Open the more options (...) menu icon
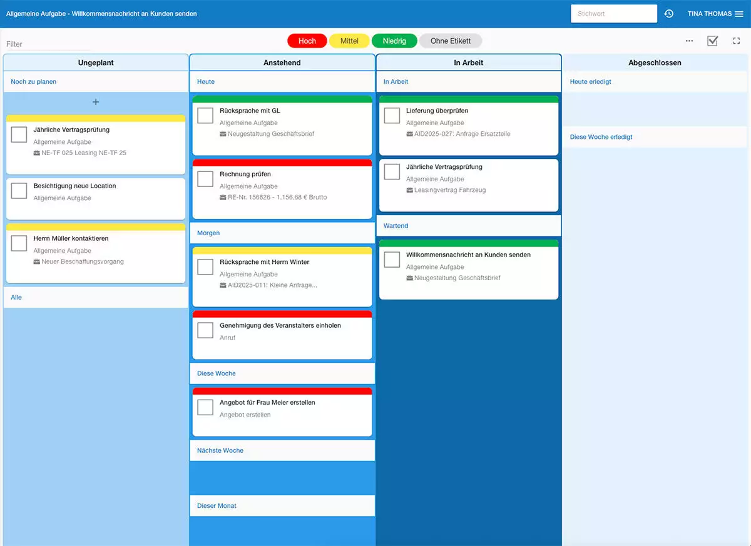Viewport: 751px width, 546px height. click(x=689, y=41)
